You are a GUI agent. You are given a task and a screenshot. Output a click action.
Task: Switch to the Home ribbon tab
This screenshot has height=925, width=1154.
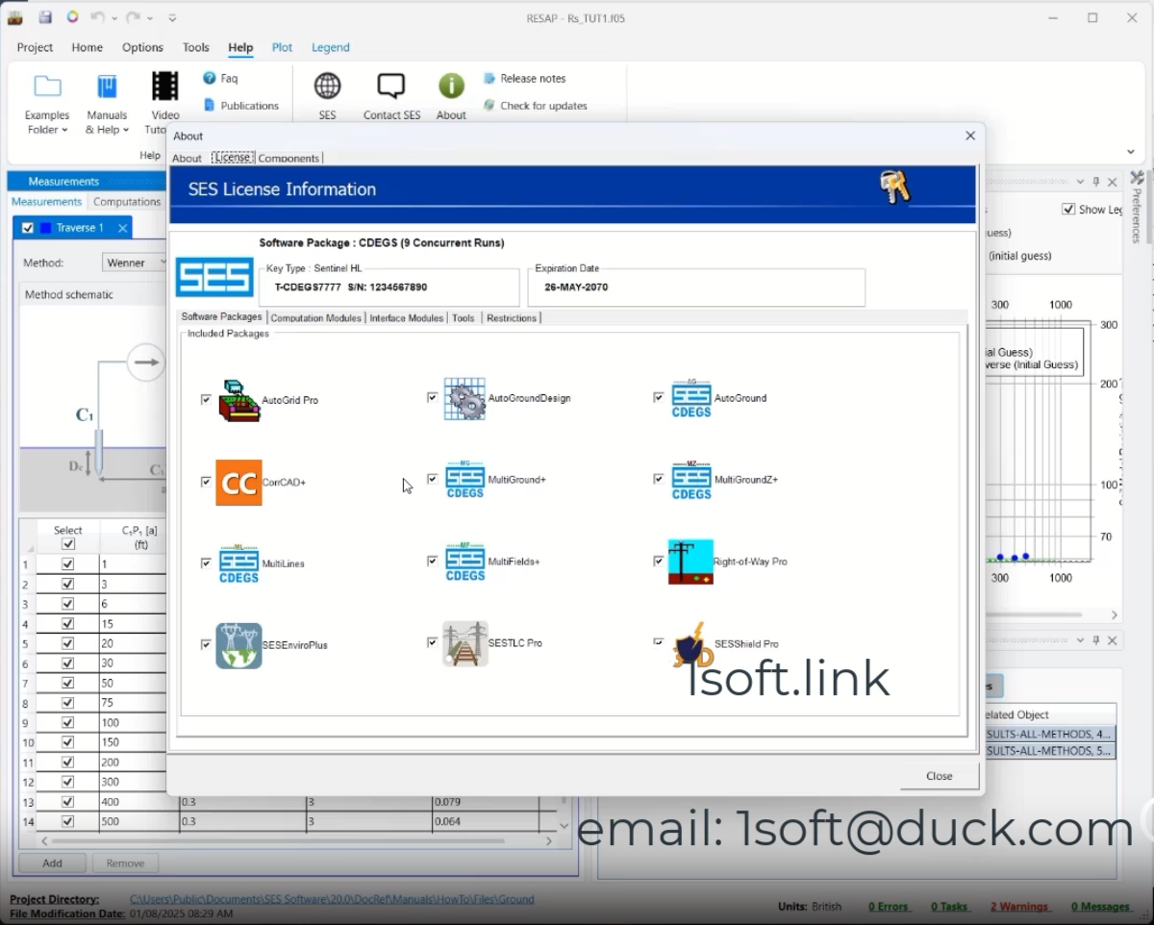click(87, 47)
